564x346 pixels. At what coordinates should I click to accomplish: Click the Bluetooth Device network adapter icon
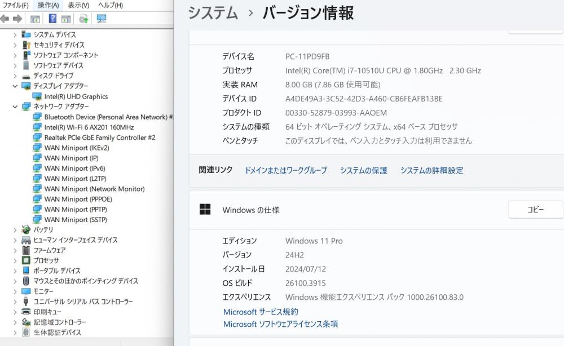37,117
